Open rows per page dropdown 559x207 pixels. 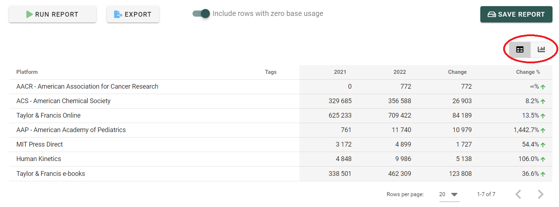coord(449,194)
